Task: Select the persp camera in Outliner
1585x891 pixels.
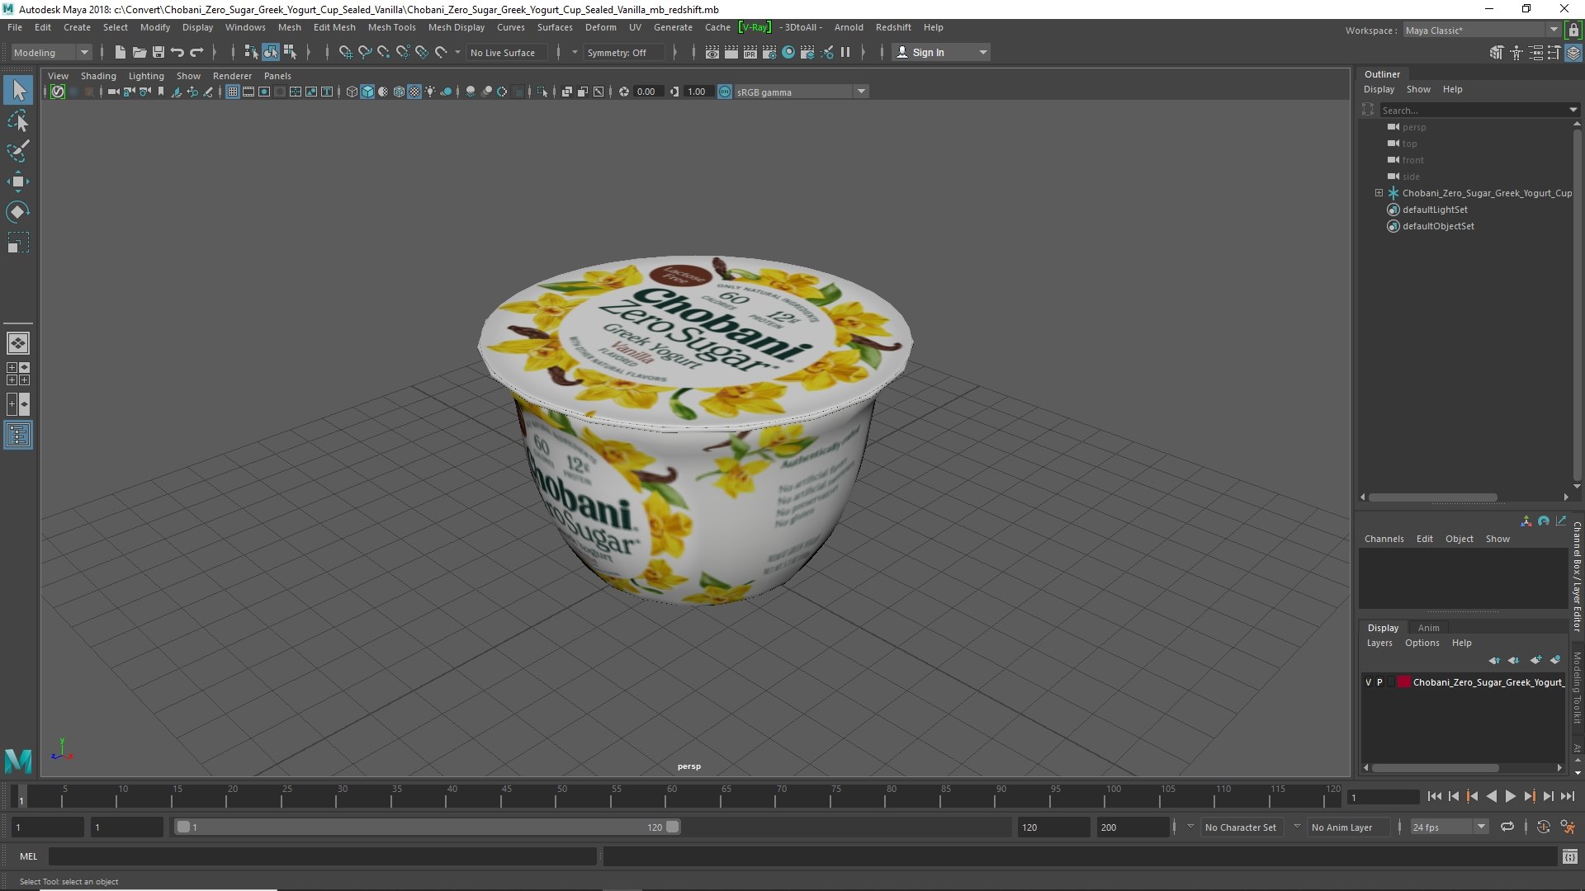Action: click(1413, 127)
